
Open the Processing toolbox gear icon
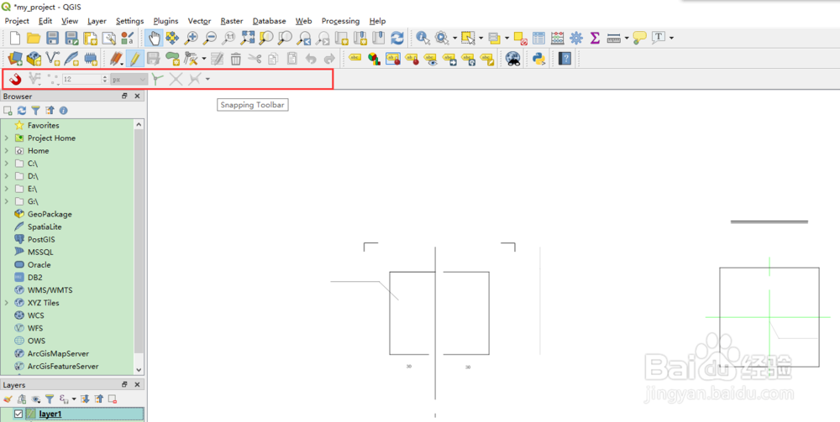(576, 38)
